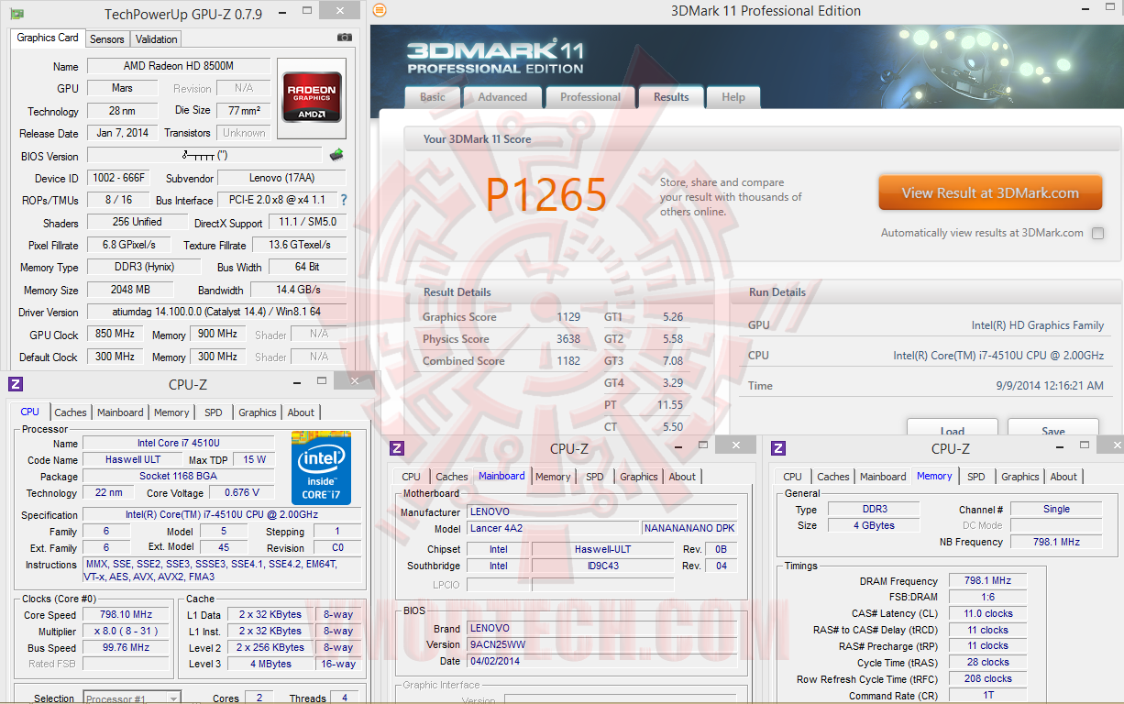Click the AMD Radeon Graphics logo
This screenshot has width=1124, height=704.
tap(313, 97)
